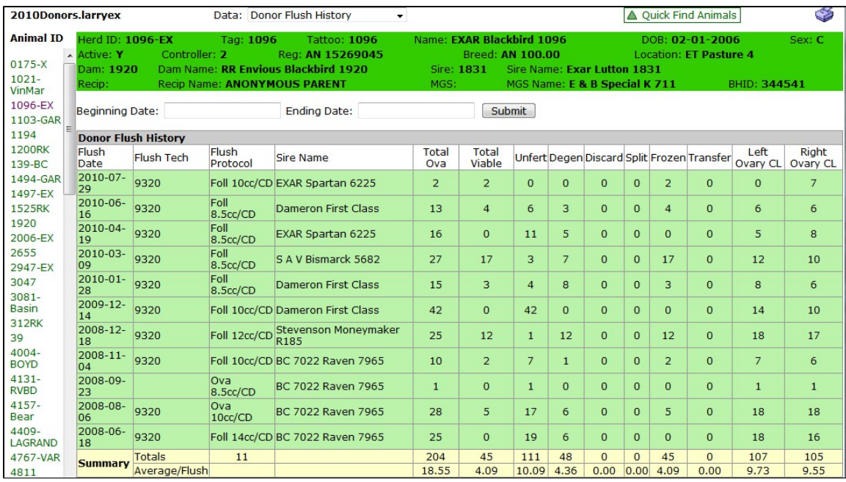Select animal 0175-X in the list
This screenshot has height=482, width=846.
point(29,65)
